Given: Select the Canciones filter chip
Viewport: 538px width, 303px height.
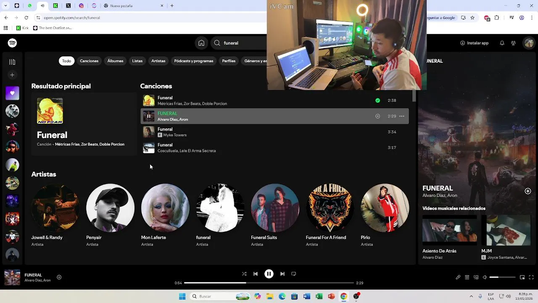Looking at the screenshot, I should coord(89,61).
